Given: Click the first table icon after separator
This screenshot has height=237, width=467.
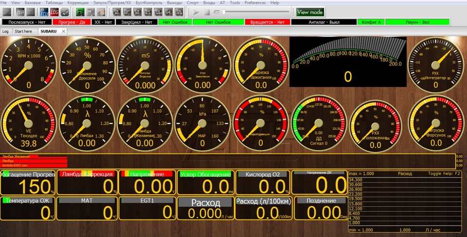Looking at the screenshot, I should (x=117, y=12).
